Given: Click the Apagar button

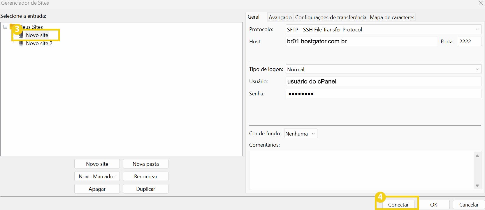Looking at the screenshot, I should click(97, 189).
